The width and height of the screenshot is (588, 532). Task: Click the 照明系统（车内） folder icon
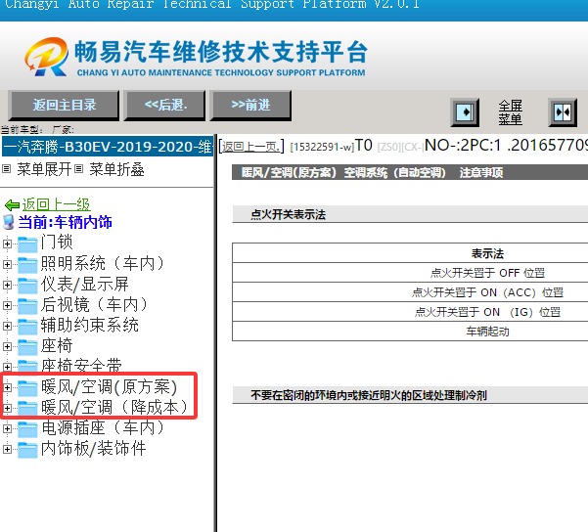click(27, 265)
